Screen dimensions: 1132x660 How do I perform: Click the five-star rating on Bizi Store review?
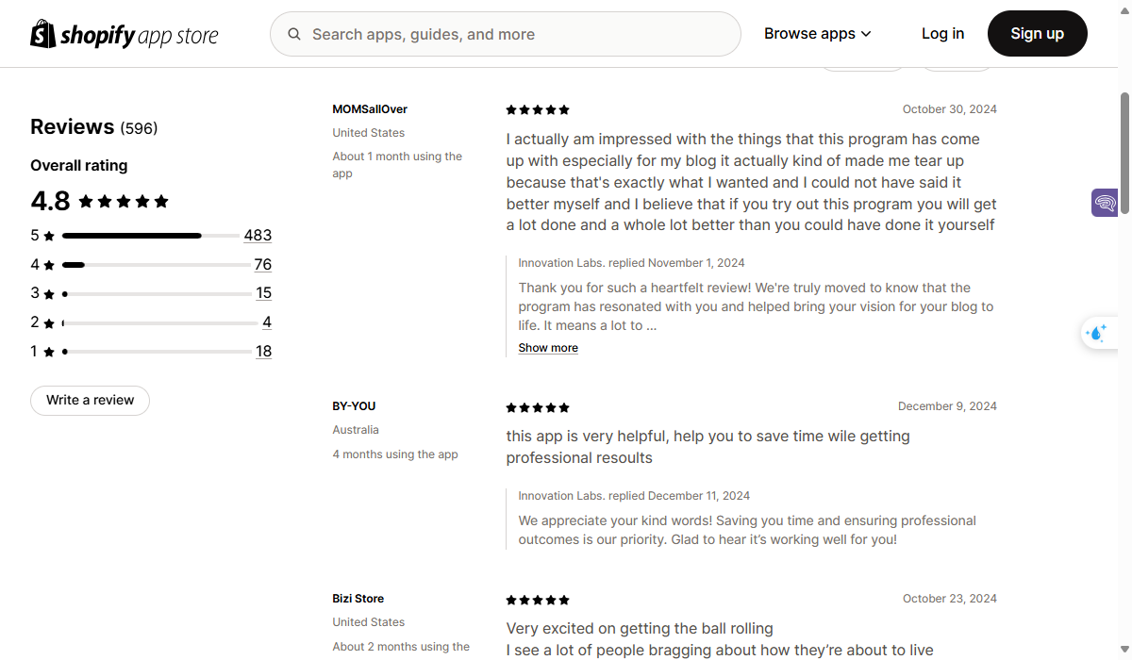coord(538,601)
